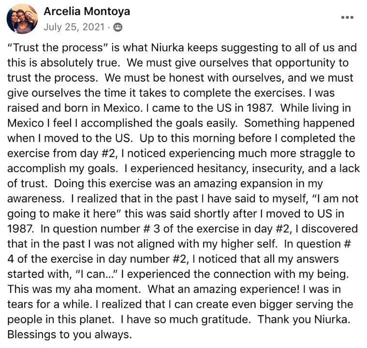This screenshot has width=367, height=348.
Task: Open the Arcelia Montoya profile name link
Action: [87, 11]
